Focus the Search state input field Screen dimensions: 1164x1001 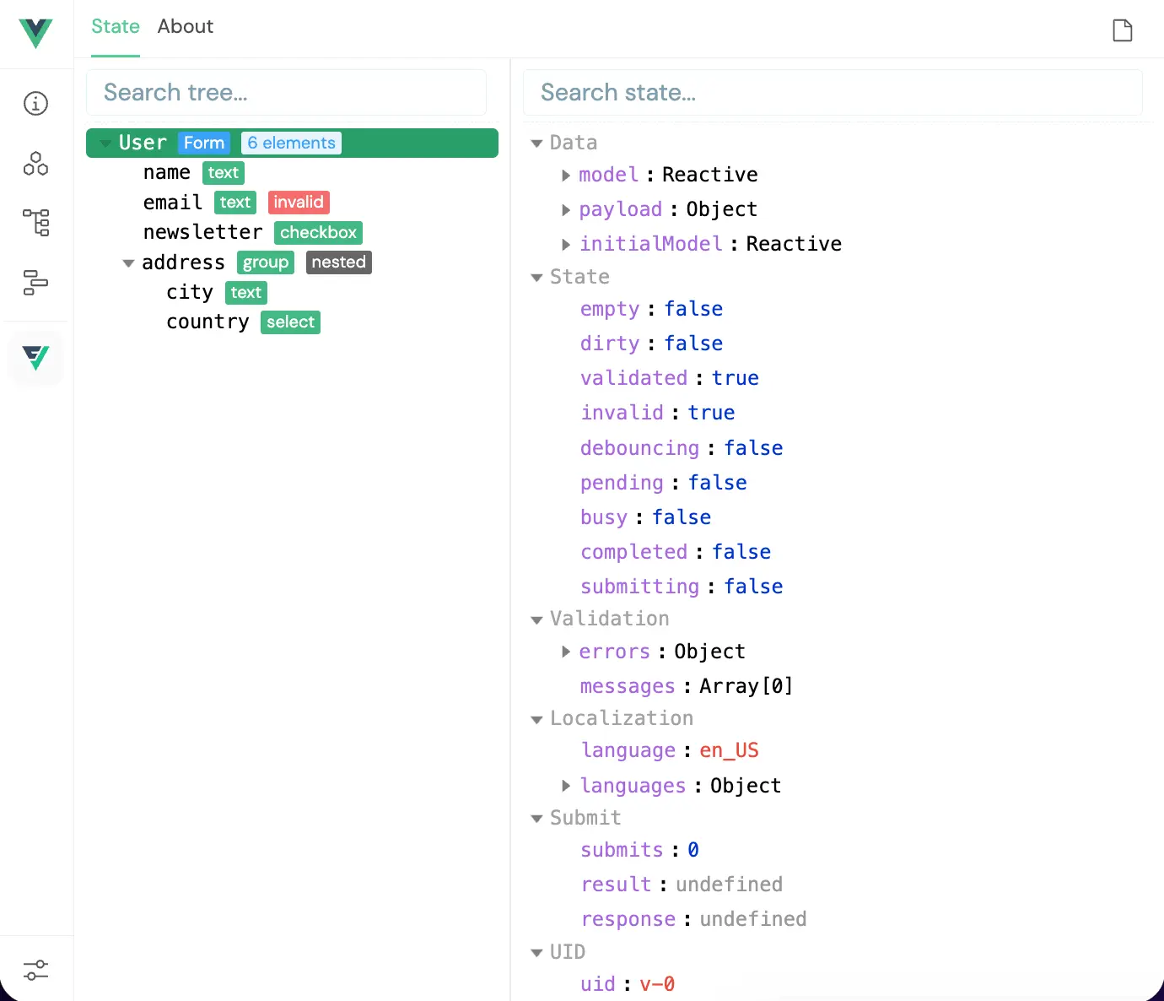(x=833, y=92)
